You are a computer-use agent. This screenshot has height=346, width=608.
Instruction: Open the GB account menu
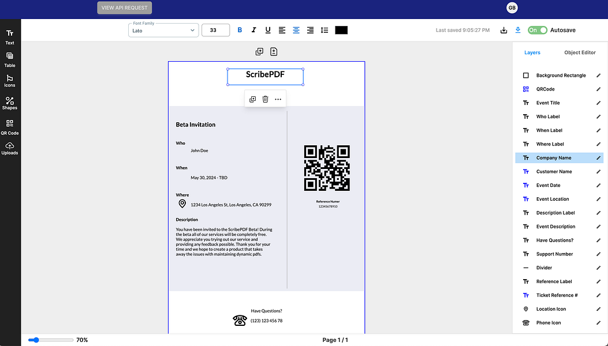[x=512, y=7]
